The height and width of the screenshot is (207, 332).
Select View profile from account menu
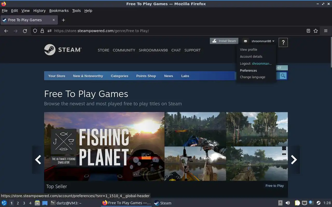[248, 49]
